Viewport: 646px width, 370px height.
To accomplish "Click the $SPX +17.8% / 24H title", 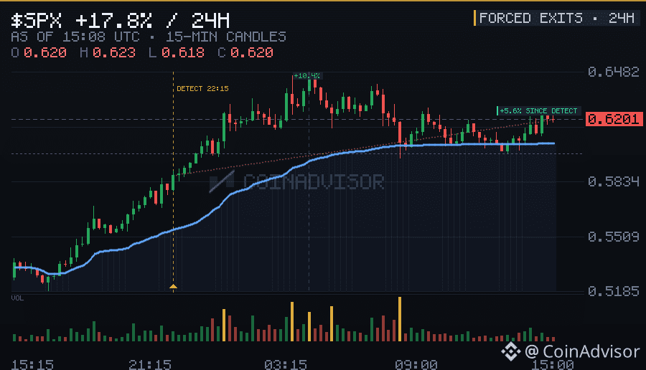I will 121,20.
